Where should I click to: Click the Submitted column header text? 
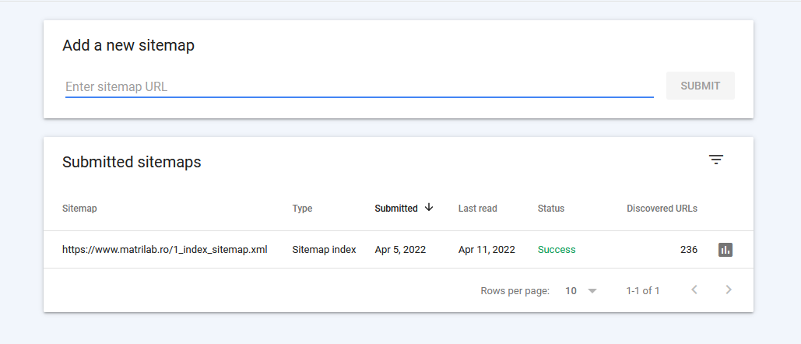tap(395, 209)
